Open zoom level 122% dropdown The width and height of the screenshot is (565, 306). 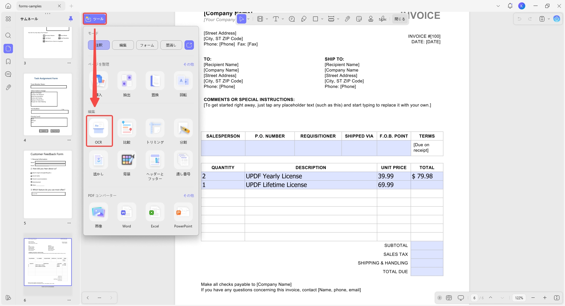tap(519, 298)
